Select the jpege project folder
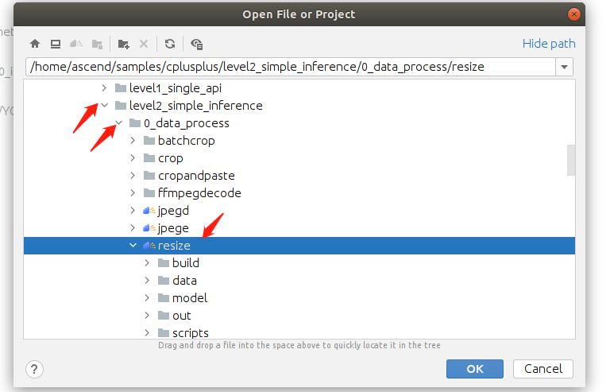Screen dimensions: 610x392 [x=173, y=228]
